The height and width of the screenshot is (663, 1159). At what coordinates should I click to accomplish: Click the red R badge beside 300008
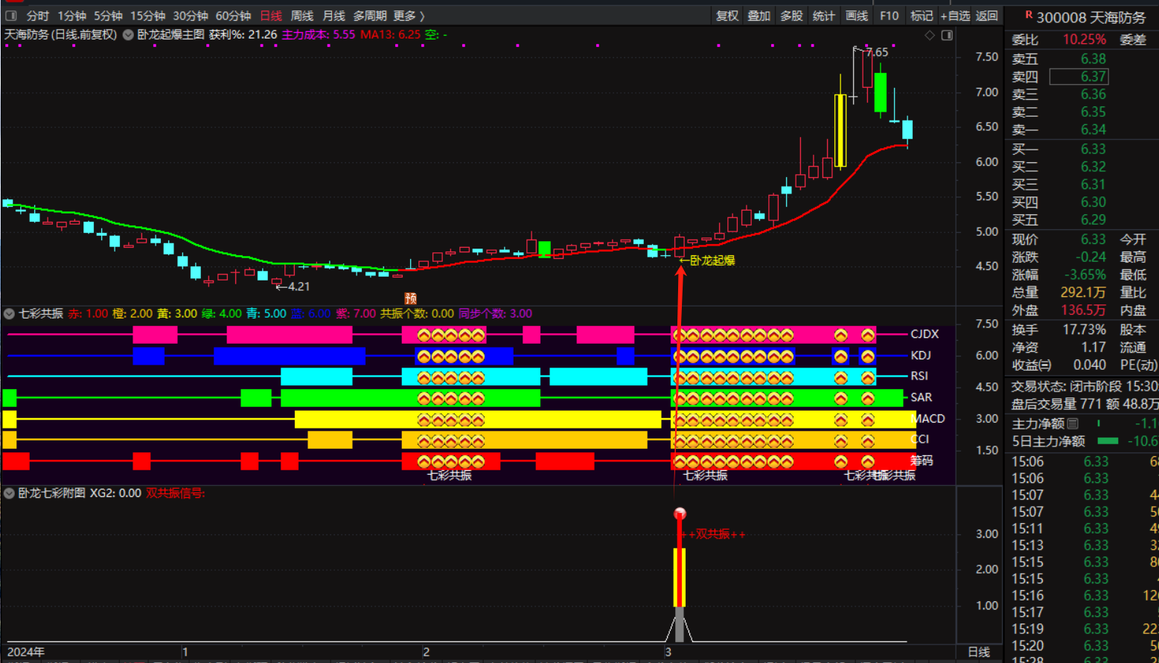pyautogui.click(x=1029, y=15)
